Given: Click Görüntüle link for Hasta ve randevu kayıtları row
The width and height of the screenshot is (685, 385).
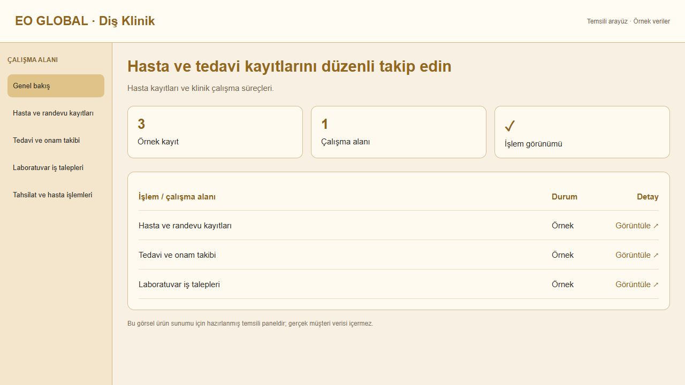Looking at the screenshot, I should (637, 226).
